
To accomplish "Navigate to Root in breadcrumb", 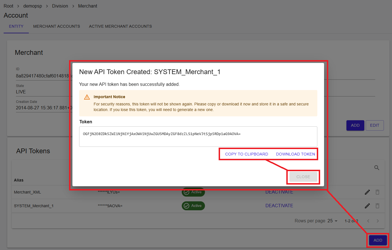I will click(x=8, y=6).
